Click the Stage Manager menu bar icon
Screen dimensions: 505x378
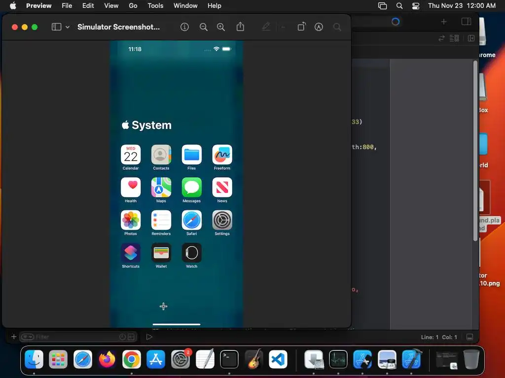[x=382, y=5]
